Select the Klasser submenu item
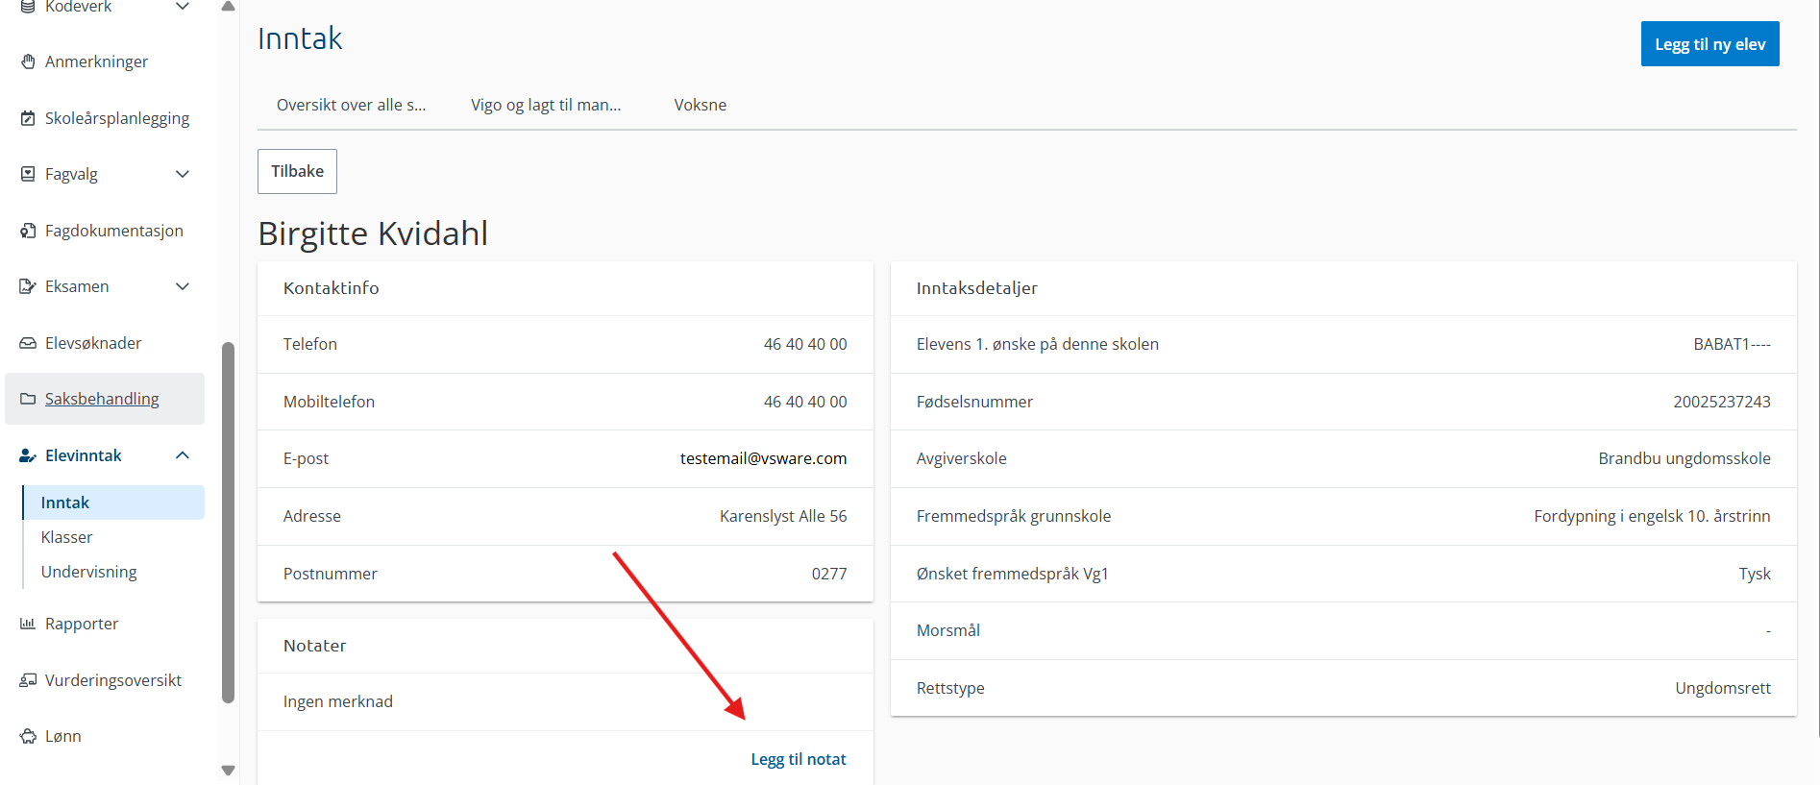This screenshot has height=785, width=1820. pos(66,537)
